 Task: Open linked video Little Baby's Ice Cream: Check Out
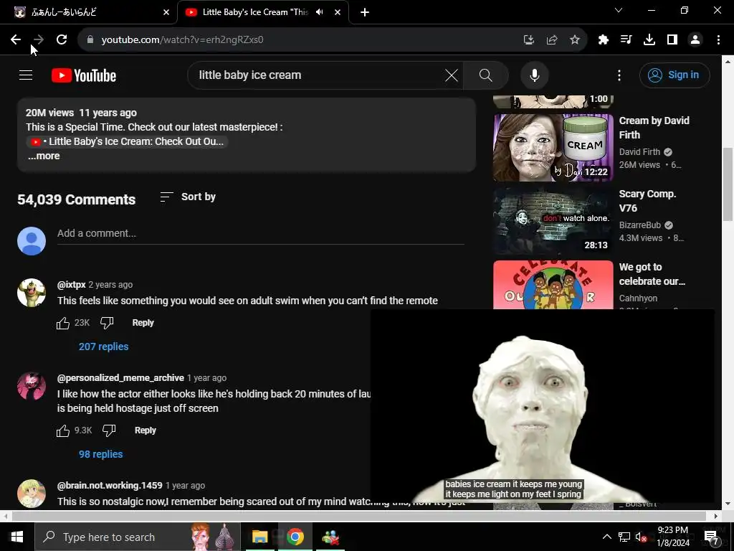[x=127, y=141]
